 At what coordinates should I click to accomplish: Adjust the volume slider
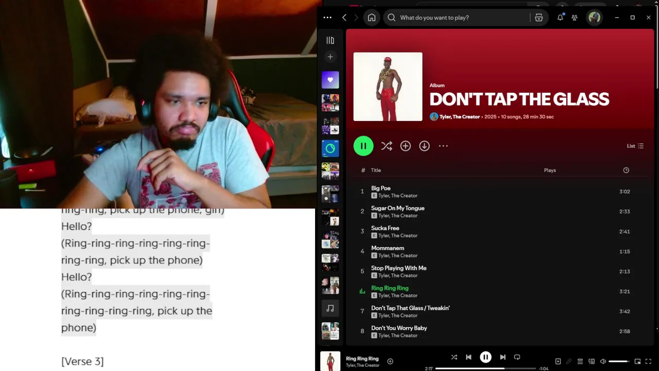(619, 362)
